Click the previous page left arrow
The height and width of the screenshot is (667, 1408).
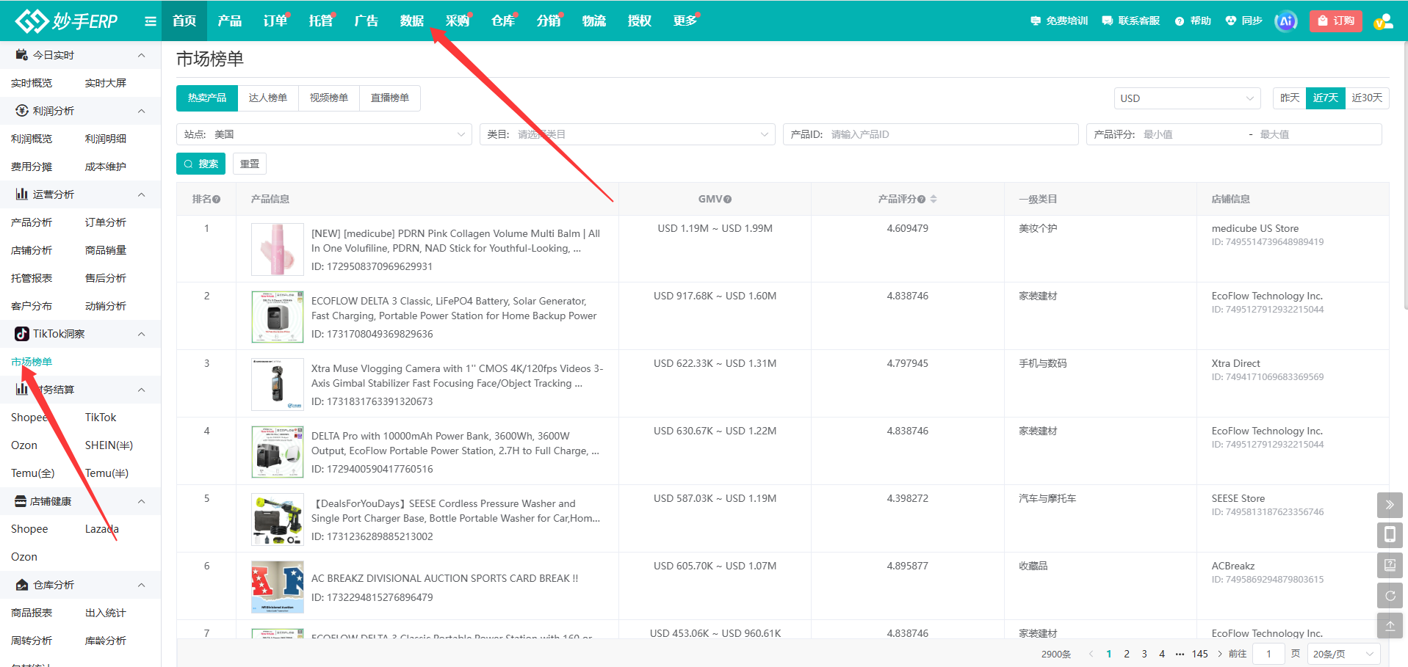[1091, 654]
